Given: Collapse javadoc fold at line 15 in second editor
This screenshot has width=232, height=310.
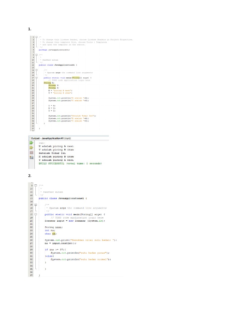Looking at the screenshot, I should (x=36, y=205).
